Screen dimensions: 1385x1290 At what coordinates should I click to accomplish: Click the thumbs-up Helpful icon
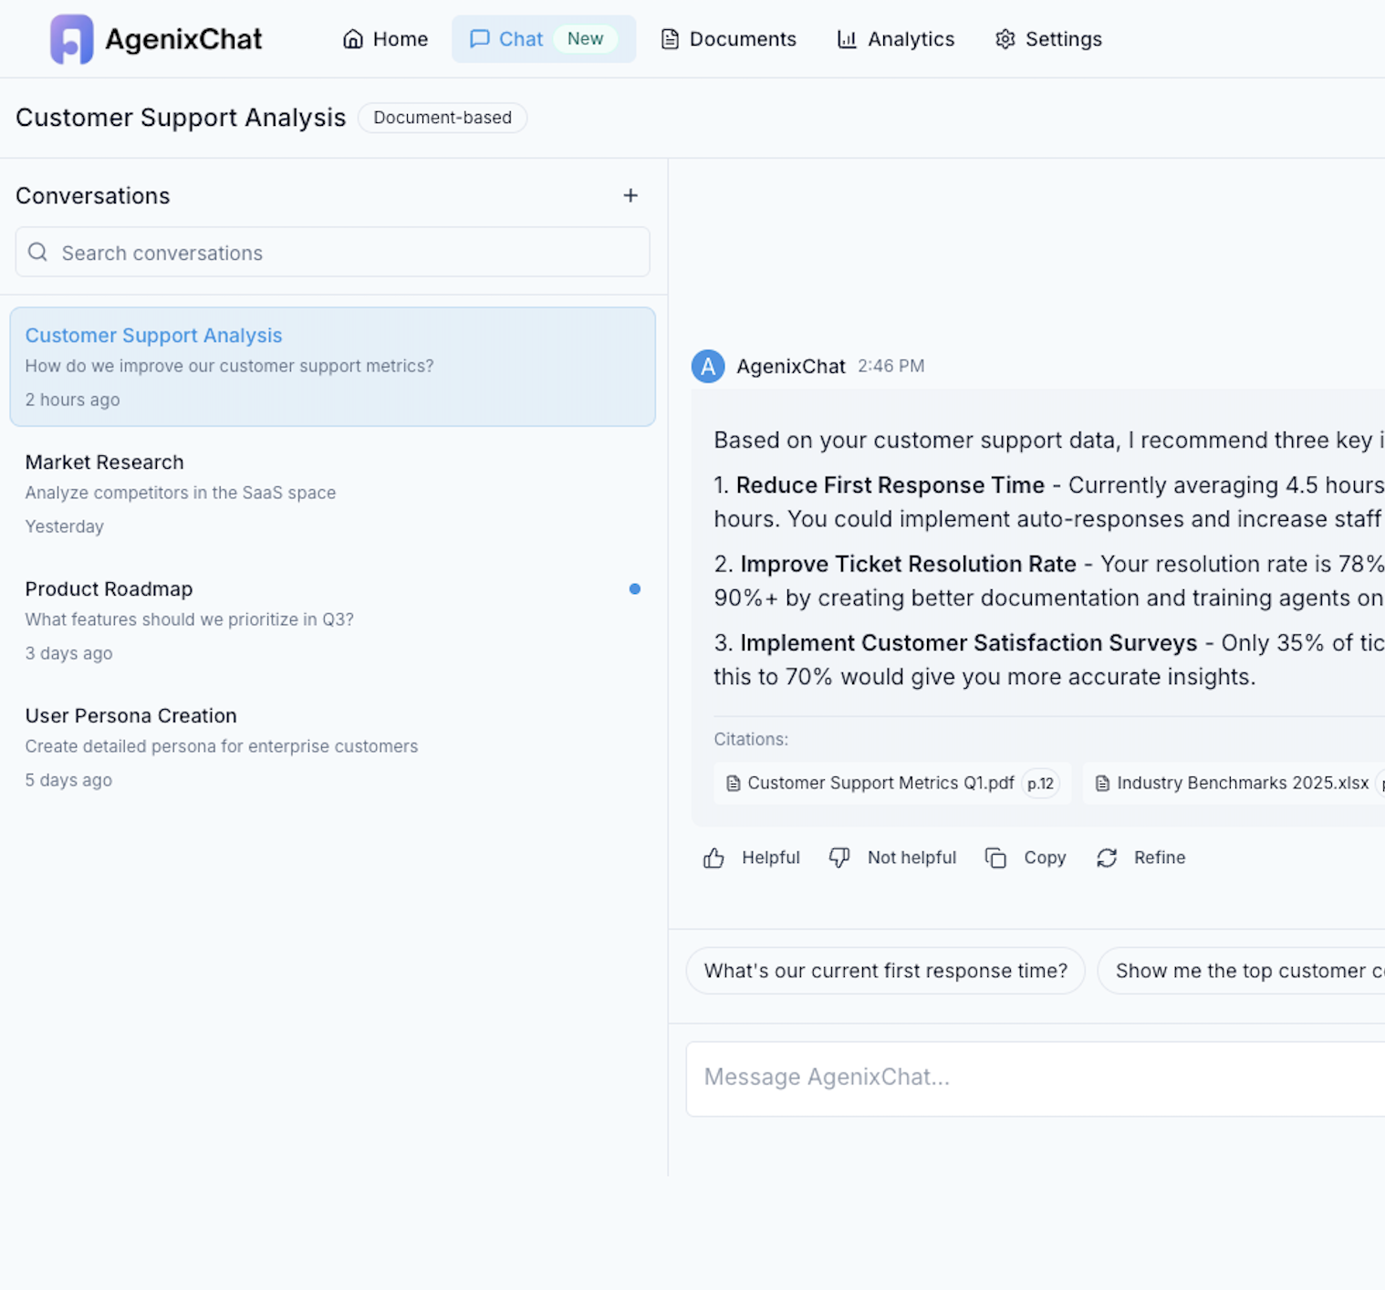pyautogui.click(x=713, y=858)
